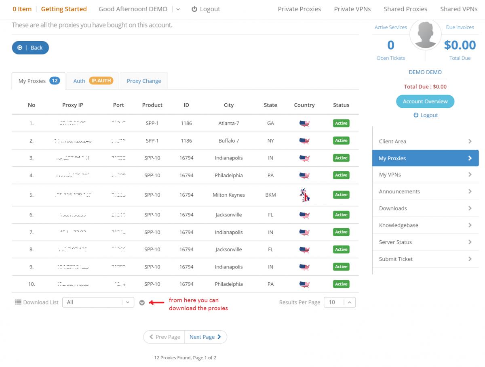The width and height of the screenshot is (485, 367).
Task: Open Submit Ticket in sidebar
Action: pos(426,259)
